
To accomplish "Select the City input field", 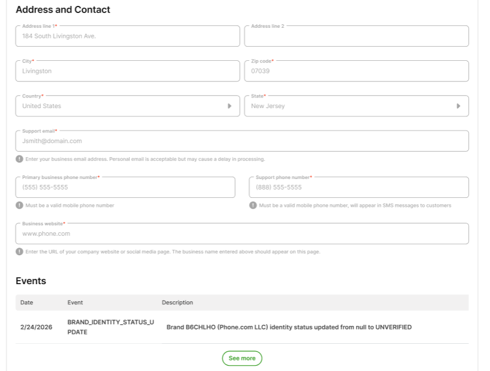I will (128, 71).
